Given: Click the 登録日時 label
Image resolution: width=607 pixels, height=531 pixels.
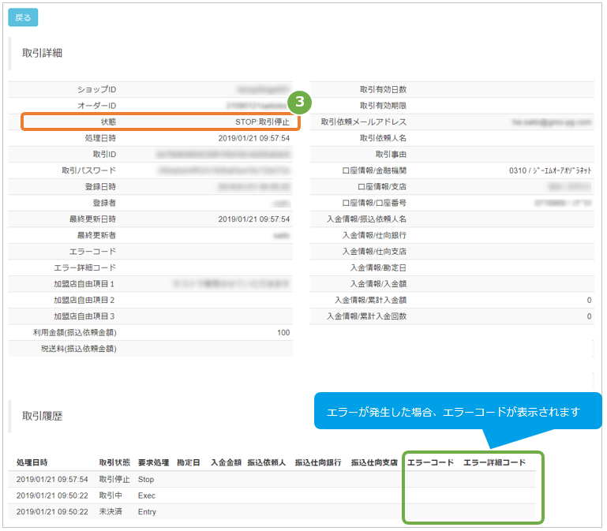Looking at the screenshot, I should pyautogui.click(x=100, y=187).
